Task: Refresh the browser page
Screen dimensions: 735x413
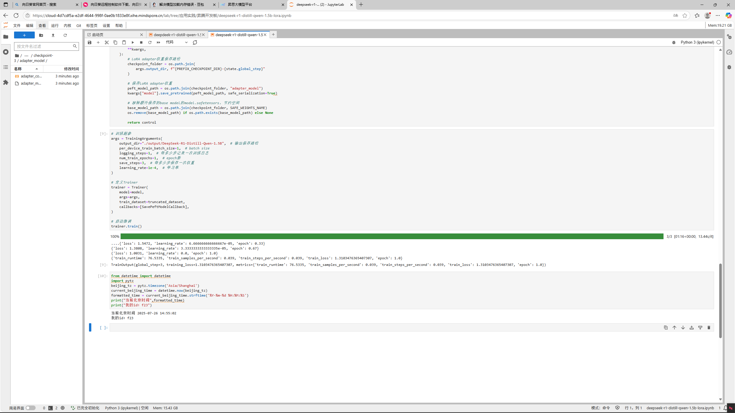Action: tap(16, 15)
